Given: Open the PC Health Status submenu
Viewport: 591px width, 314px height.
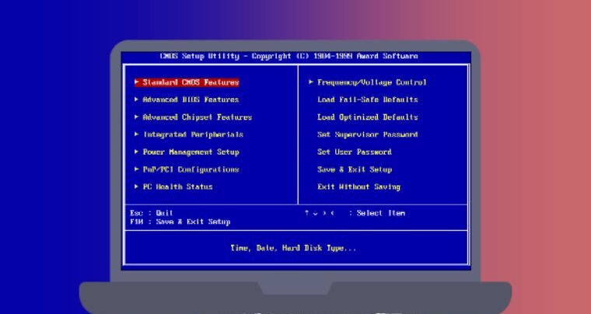Looking at the screenshot, I should [x=177, y=187].
